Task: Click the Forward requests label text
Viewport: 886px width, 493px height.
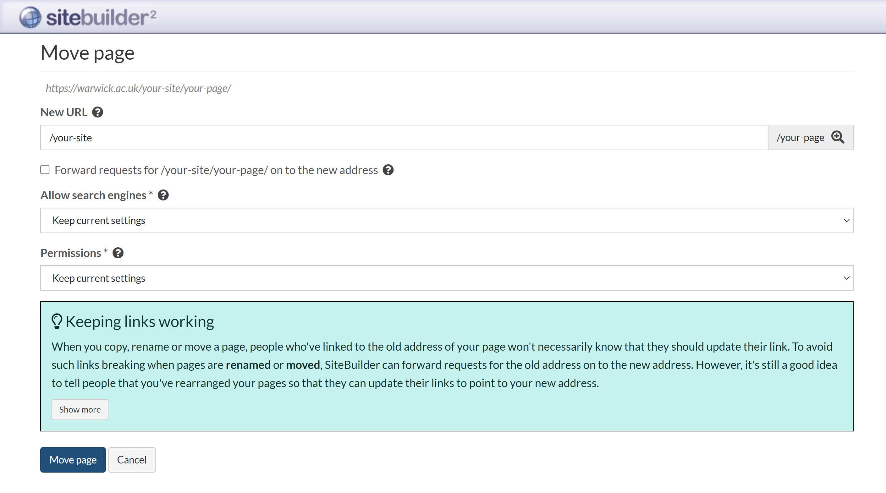Action: [216, 170]
